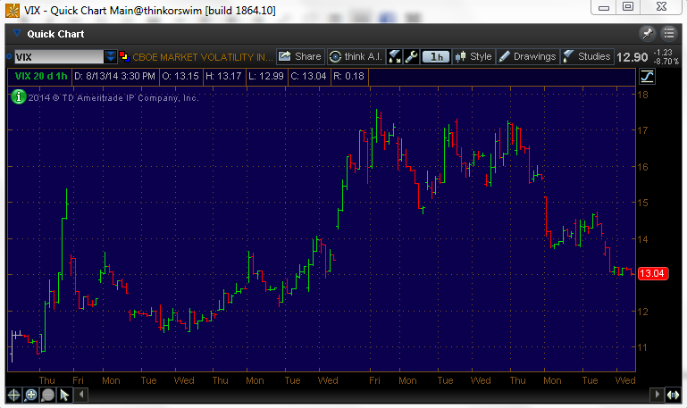The image size is (687, 408).
Task: Open the Studies menu
Action: (x=587, y=56)
